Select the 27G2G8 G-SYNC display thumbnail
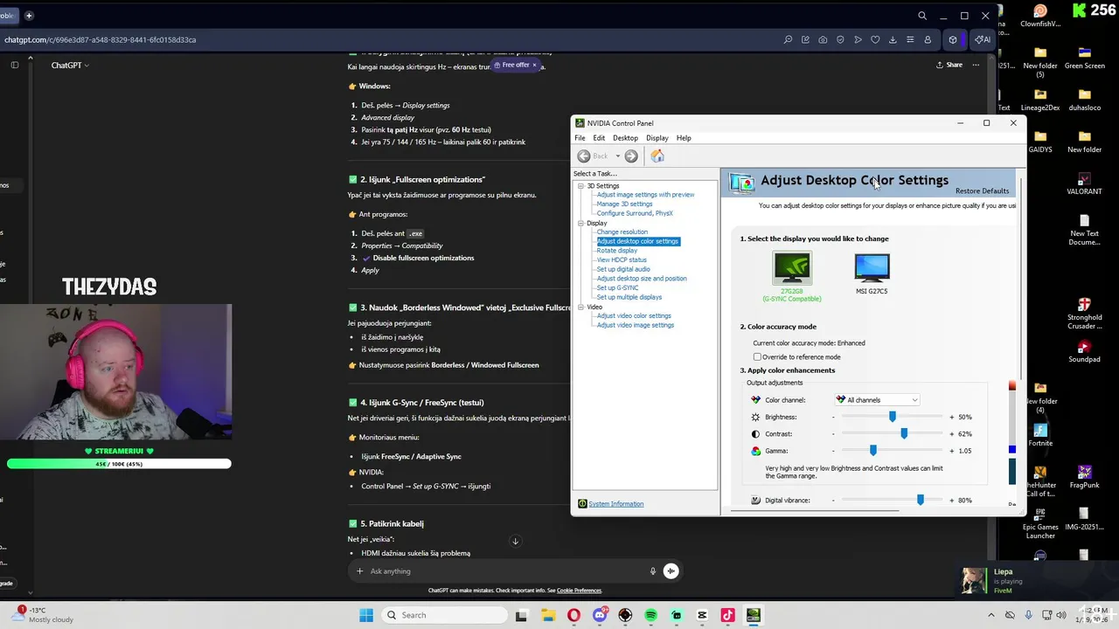 [x=792, y=268]
